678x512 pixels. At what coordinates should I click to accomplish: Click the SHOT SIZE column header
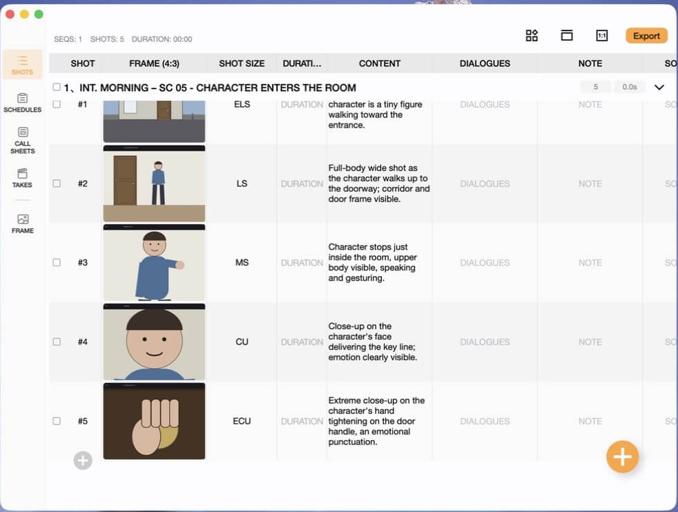242,63
